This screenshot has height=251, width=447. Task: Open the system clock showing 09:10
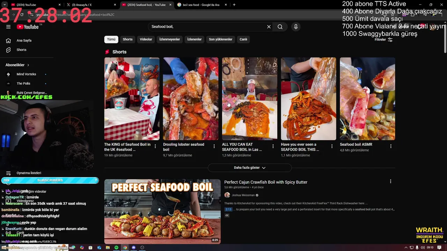tap(430, 248)
